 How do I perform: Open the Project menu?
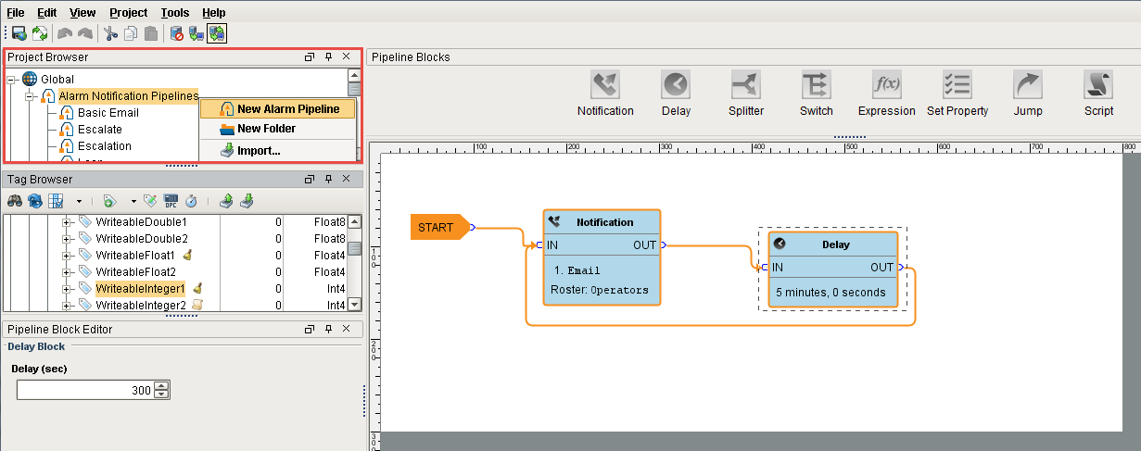(128, 13)
